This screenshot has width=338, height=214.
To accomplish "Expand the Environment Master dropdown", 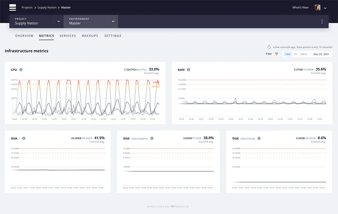I will (x=113, y=21).
